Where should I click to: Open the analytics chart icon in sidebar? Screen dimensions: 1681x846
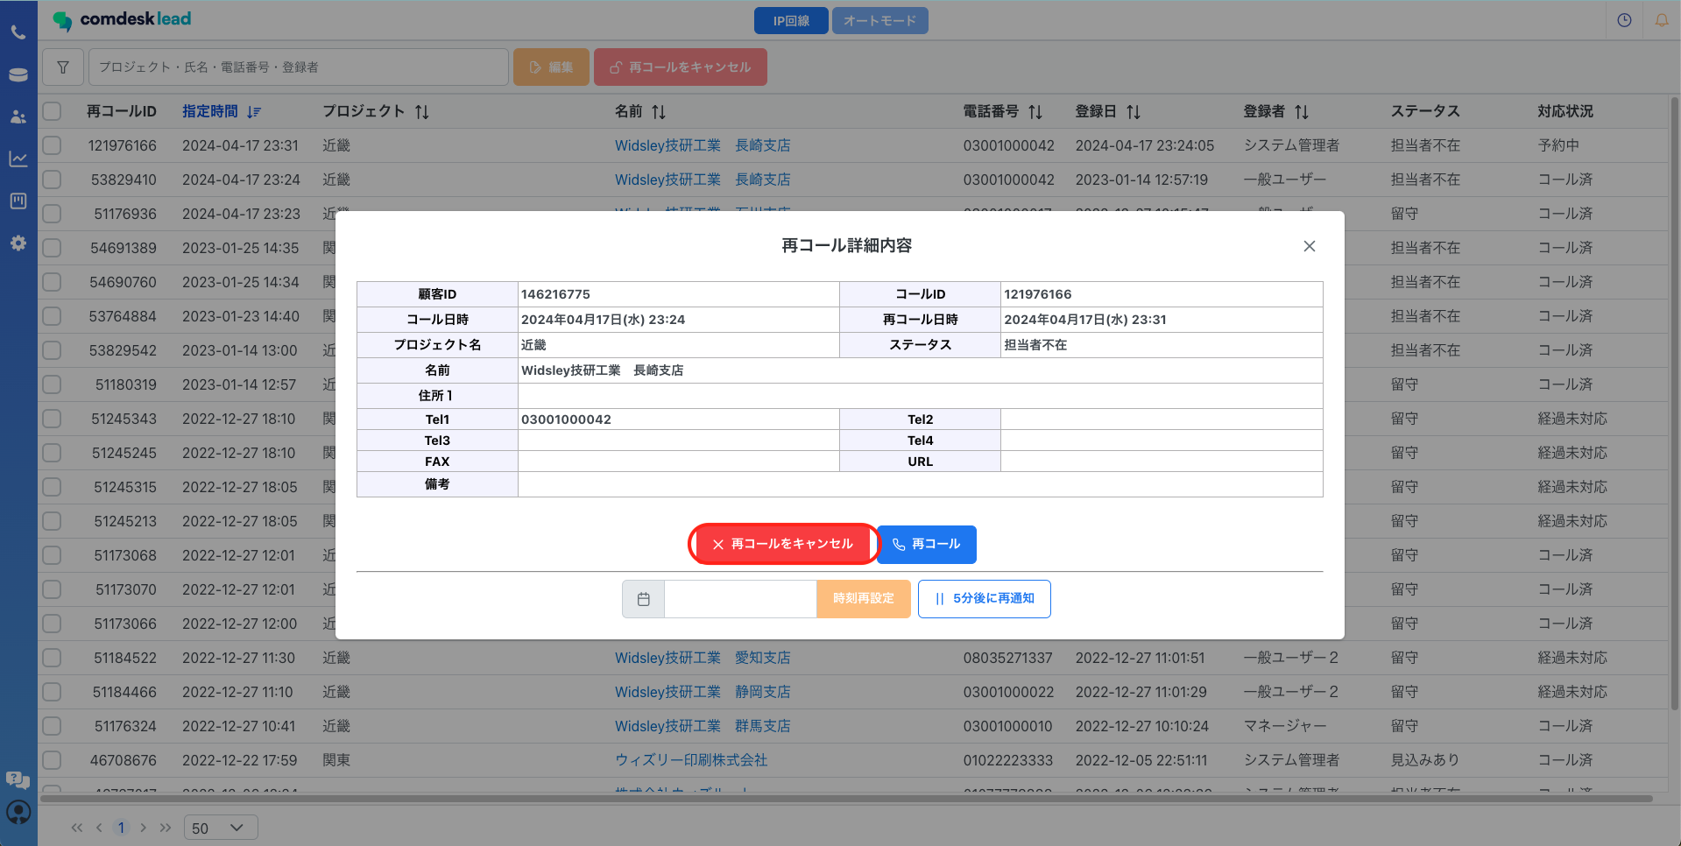18,159
